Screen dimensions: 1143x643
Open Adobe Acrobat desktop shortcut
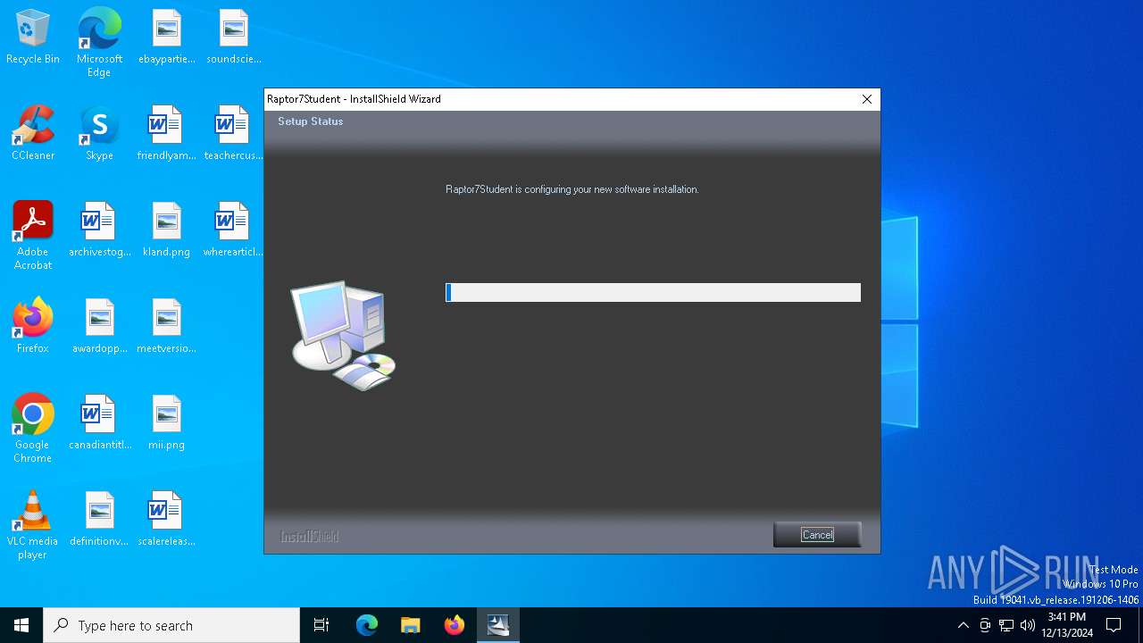tap(33, 236)
